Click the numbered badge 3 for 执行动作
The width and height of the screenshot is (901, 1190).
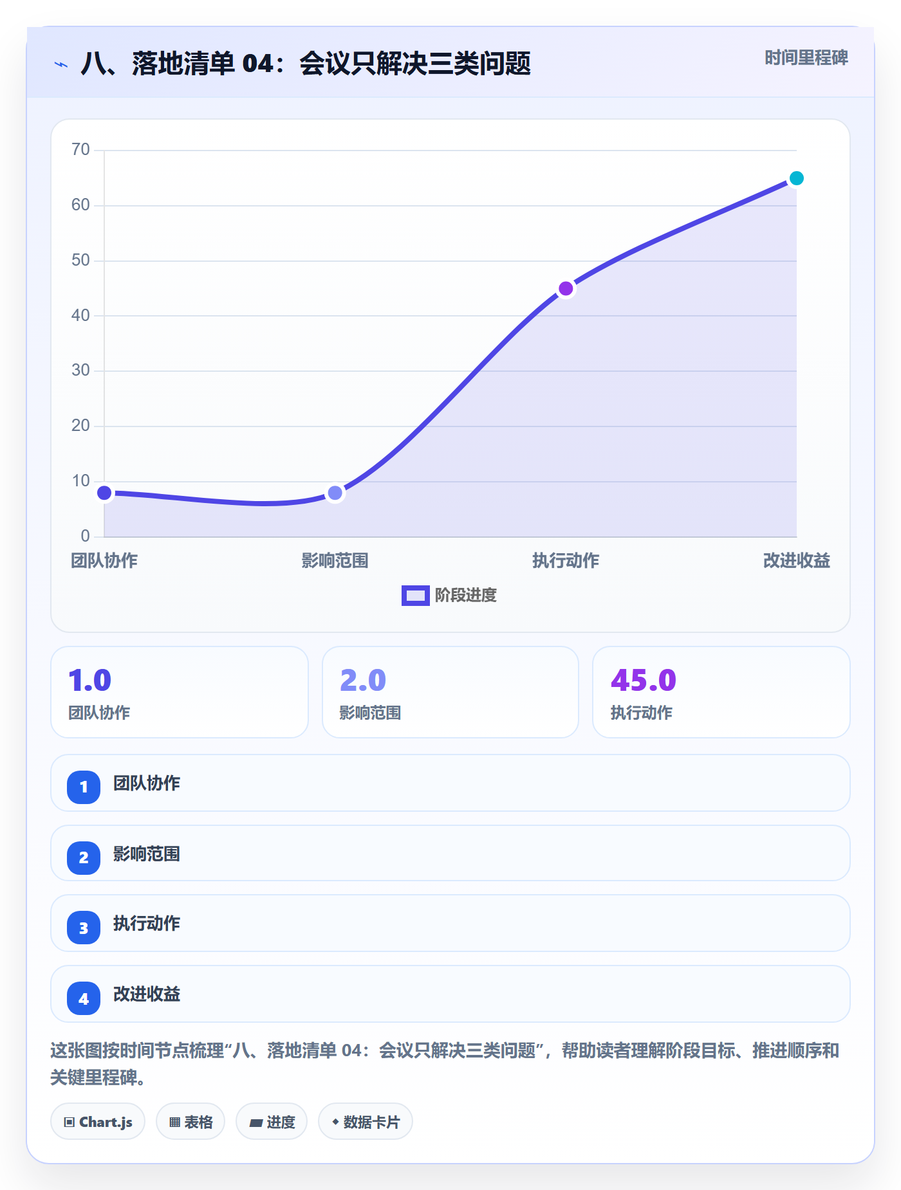84,928
